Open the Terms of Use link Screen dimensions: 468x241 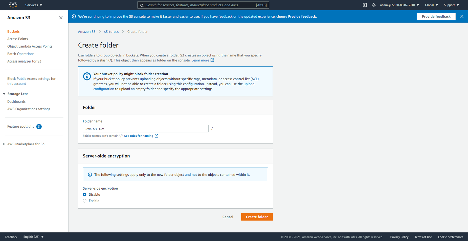tap(423, 237)
